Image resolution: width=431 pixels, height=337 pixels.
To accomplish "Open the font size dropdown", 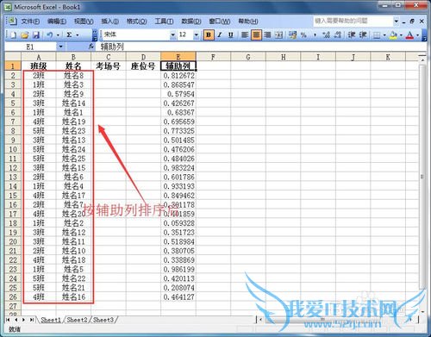I will (x=197, y=35).
